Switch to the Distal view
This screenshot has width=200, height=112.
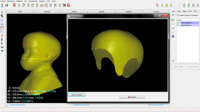[20, 12]
